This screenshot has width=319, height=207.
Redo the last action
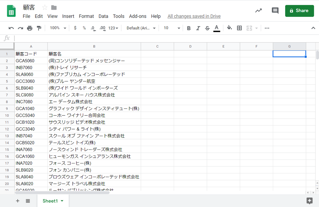click(20, 28)
